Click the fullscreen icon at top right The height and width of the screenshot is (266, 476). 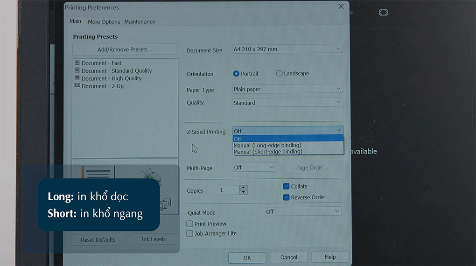coord(383,13)
